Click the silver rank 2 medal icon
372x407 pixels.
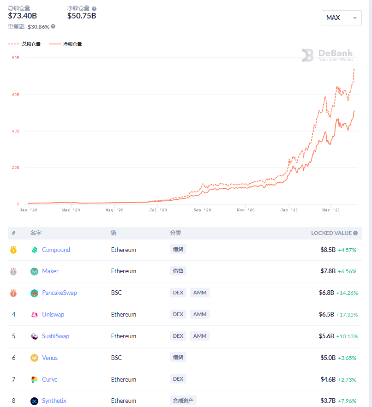pyautogui.click(x=13, y=271)
